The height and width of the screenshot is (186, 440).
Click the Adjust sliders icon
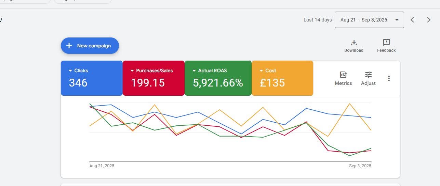pyautogui.click(x=368, y=75)
